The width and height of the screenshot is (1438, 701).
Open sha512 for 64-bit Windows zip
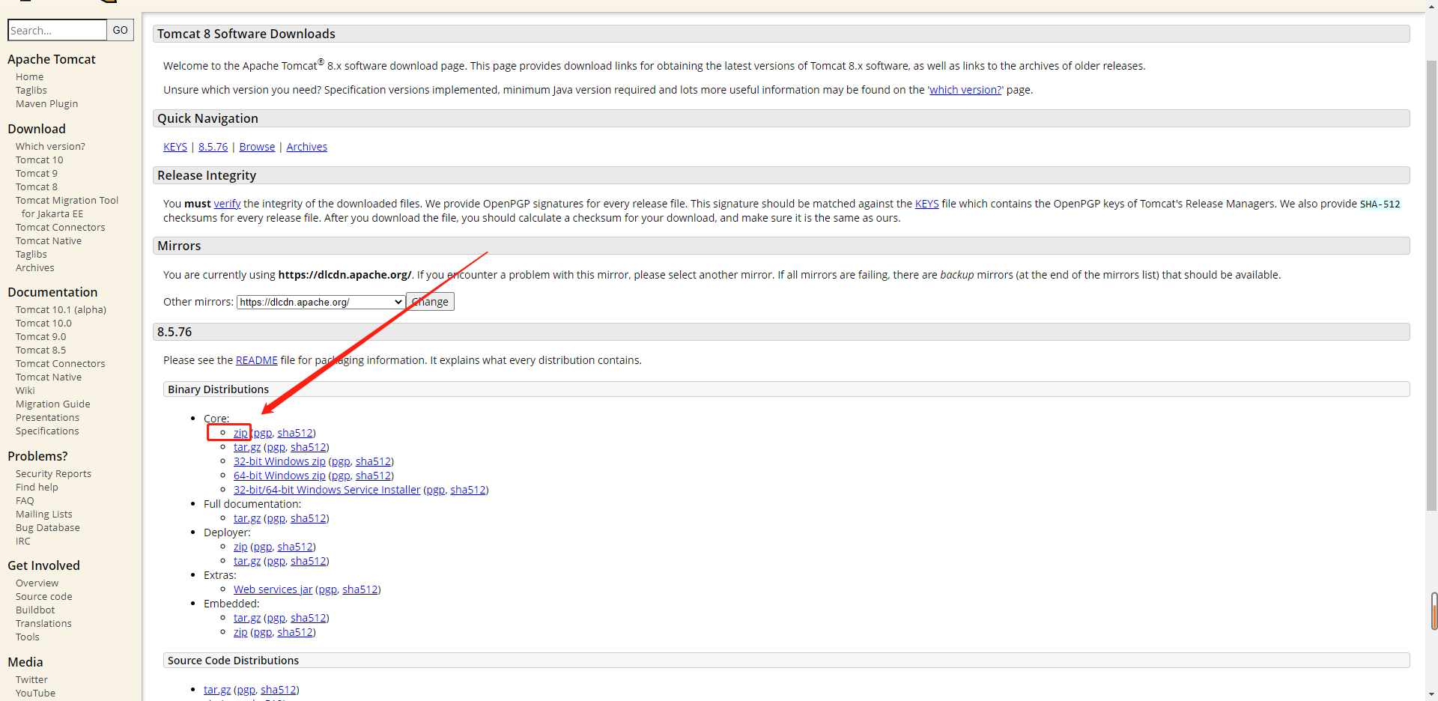pyautogui.click(x=373, y=476)
